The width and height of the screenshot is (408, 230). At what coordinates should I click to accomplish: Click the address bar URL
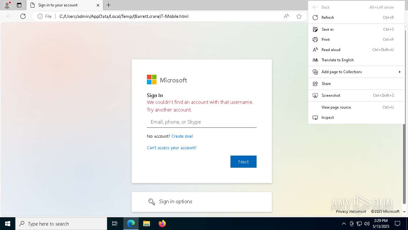pyautogui.click(x=124, y=16)
